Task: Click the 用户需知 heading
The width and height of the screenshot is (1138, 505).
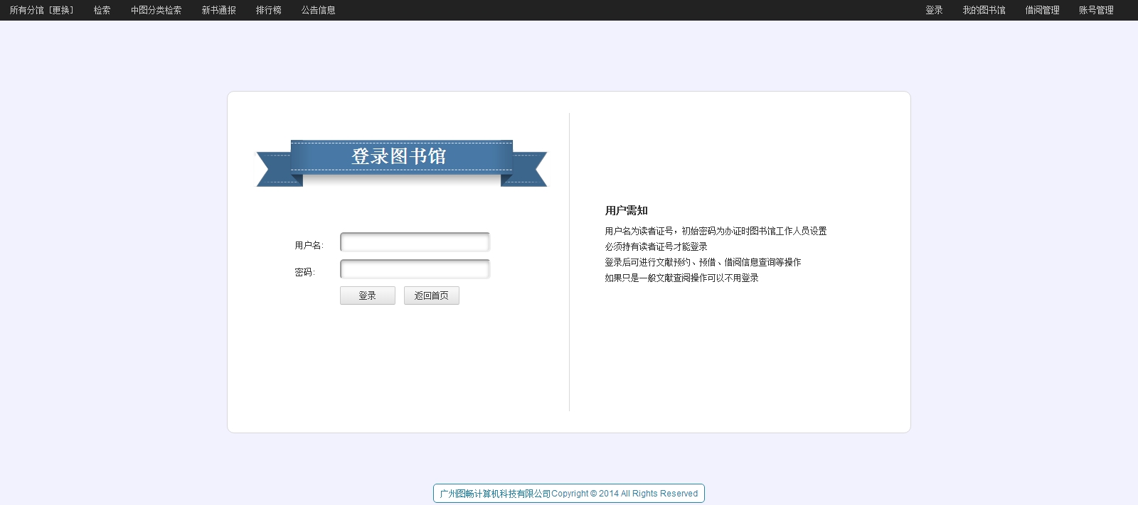Action: tap(626, 210)
